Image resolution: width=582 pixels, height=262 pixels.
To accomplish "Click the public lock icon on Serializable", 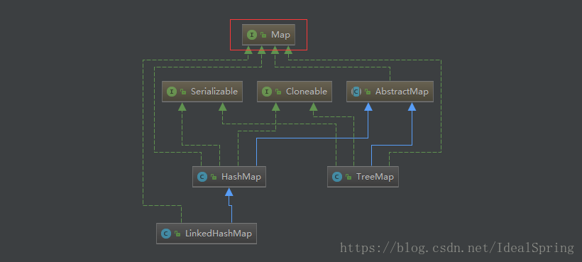I will click(183, 92).
